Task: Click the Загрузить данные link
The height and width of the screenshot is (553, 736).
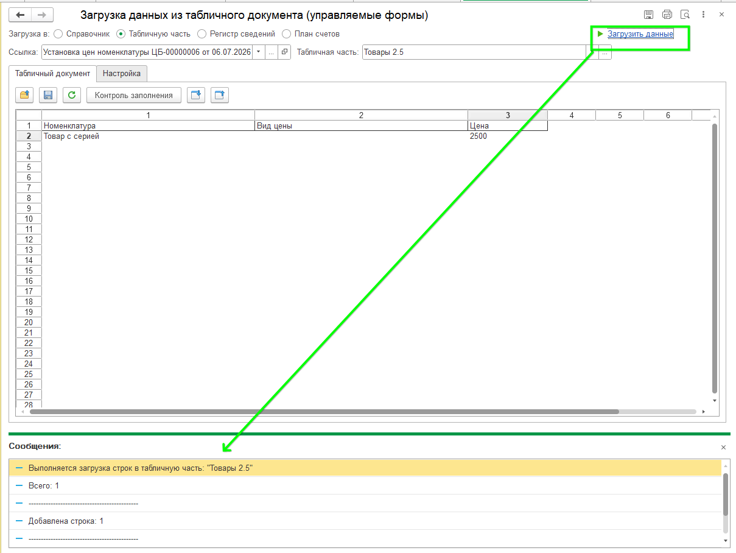Action: (x=640, y=34)
